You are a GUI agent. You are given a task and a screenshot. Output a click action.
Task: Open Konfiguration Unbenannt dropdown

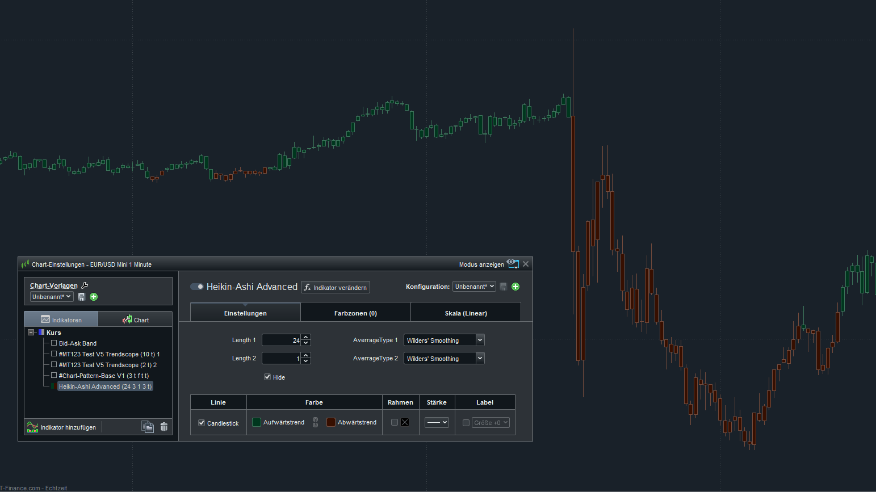click(x=474, y=287)
